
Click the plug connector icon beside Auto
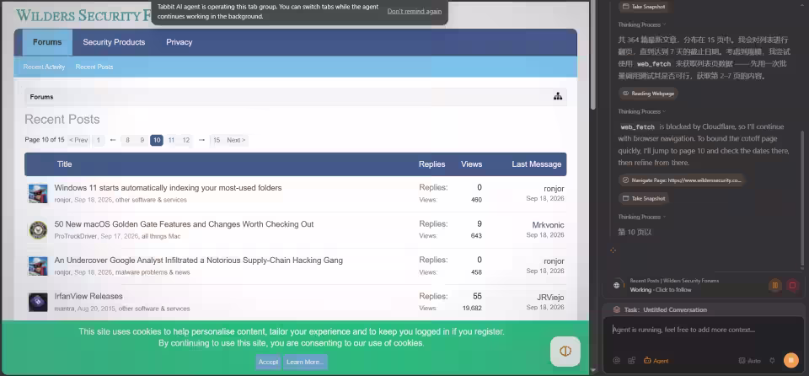772,361
